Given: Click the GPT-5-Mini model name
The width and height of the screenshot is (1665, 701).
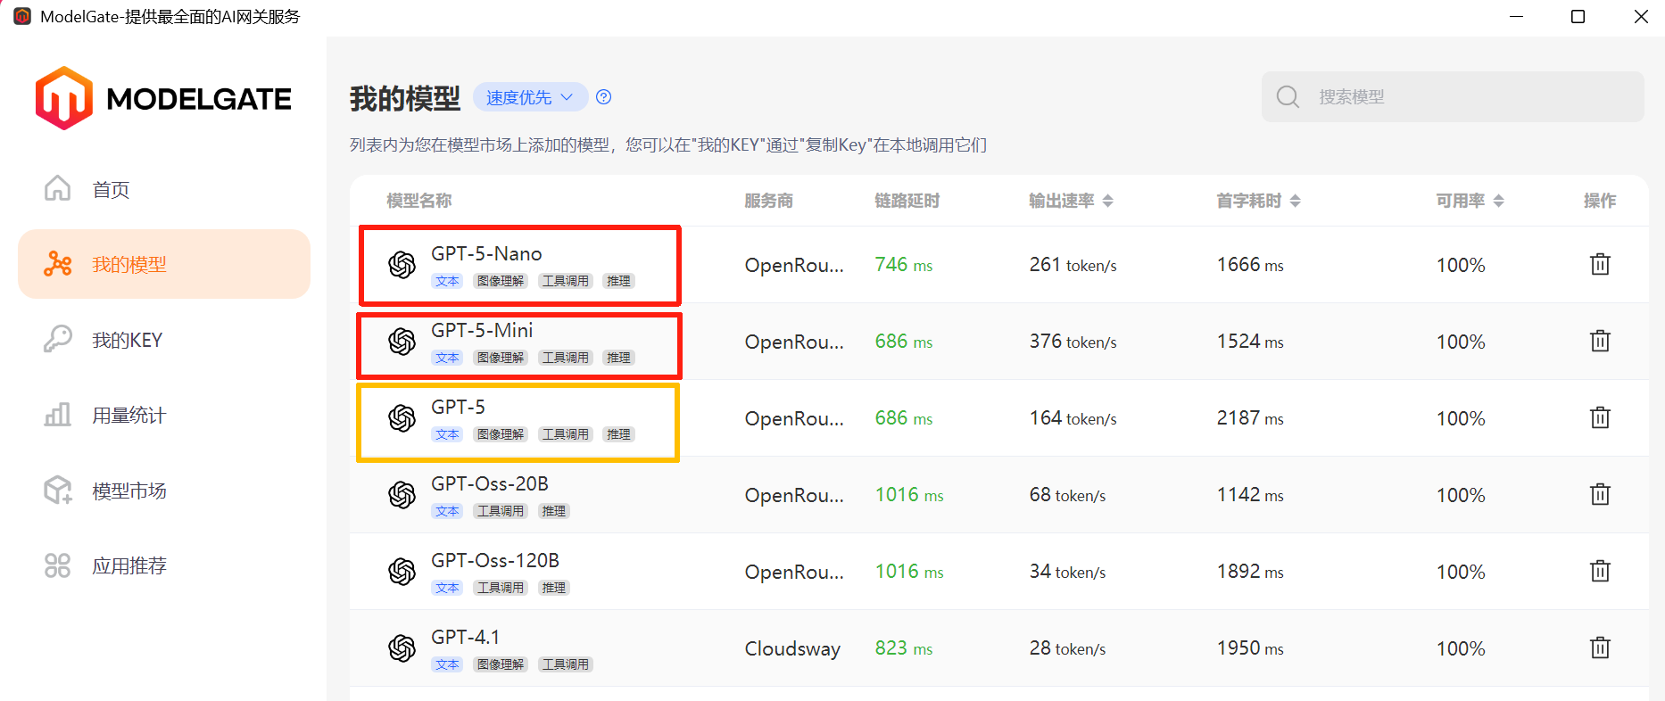Looking at the screenshot, I should tap(482, 330).
